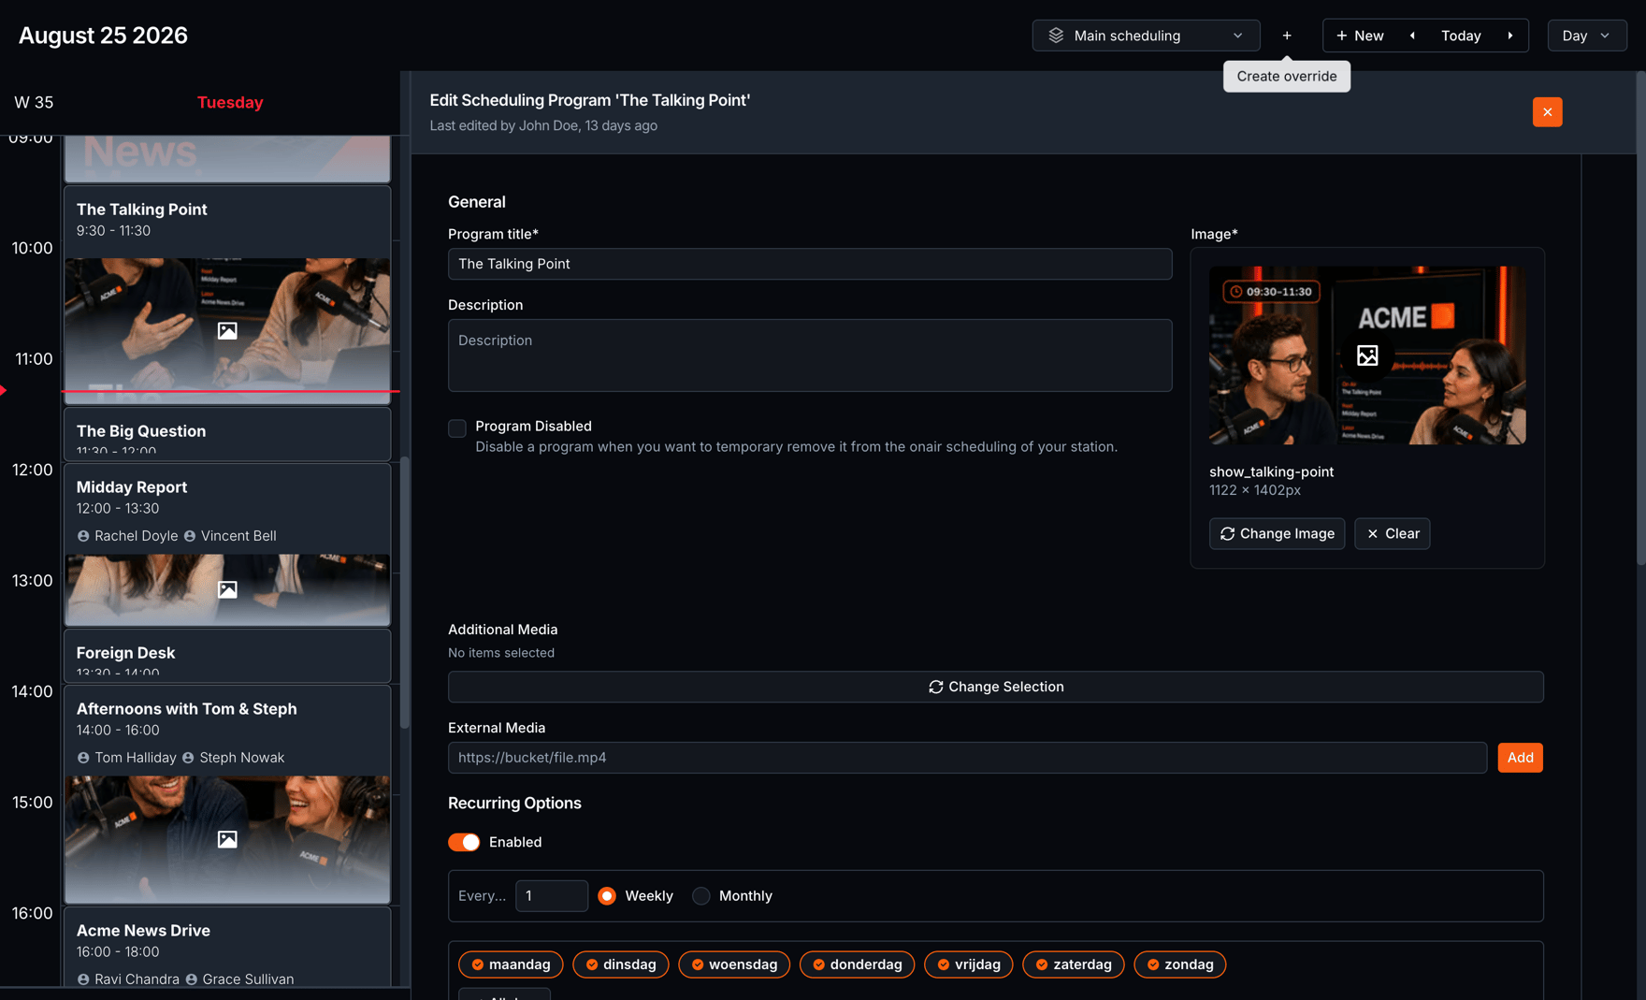Click the Add external media button
Viewport: 1646px width, 1000px height.
[1520, 758]
